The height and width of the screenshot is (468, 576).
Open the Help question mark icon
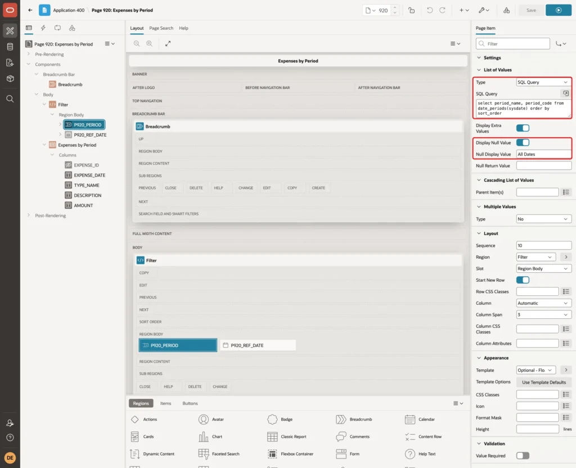point(10,438)
